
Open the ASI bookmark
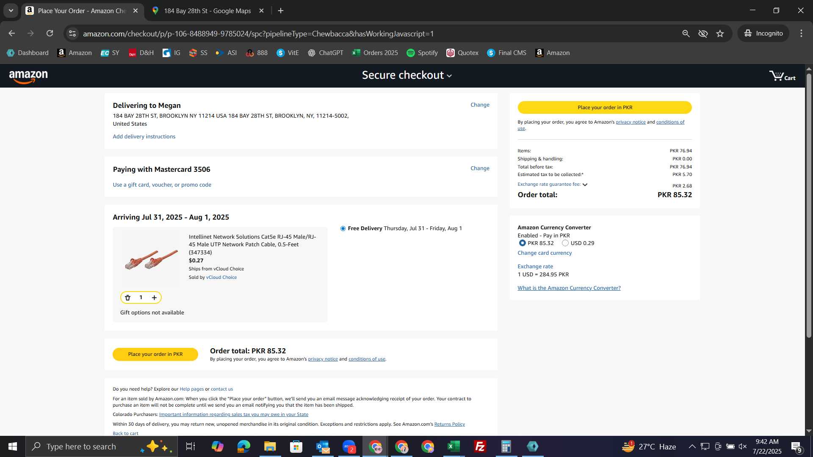[x=226, y=53]
